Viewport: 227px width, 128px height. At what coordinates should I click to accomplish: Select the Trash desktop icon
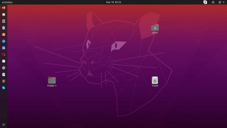pos(155,80)
